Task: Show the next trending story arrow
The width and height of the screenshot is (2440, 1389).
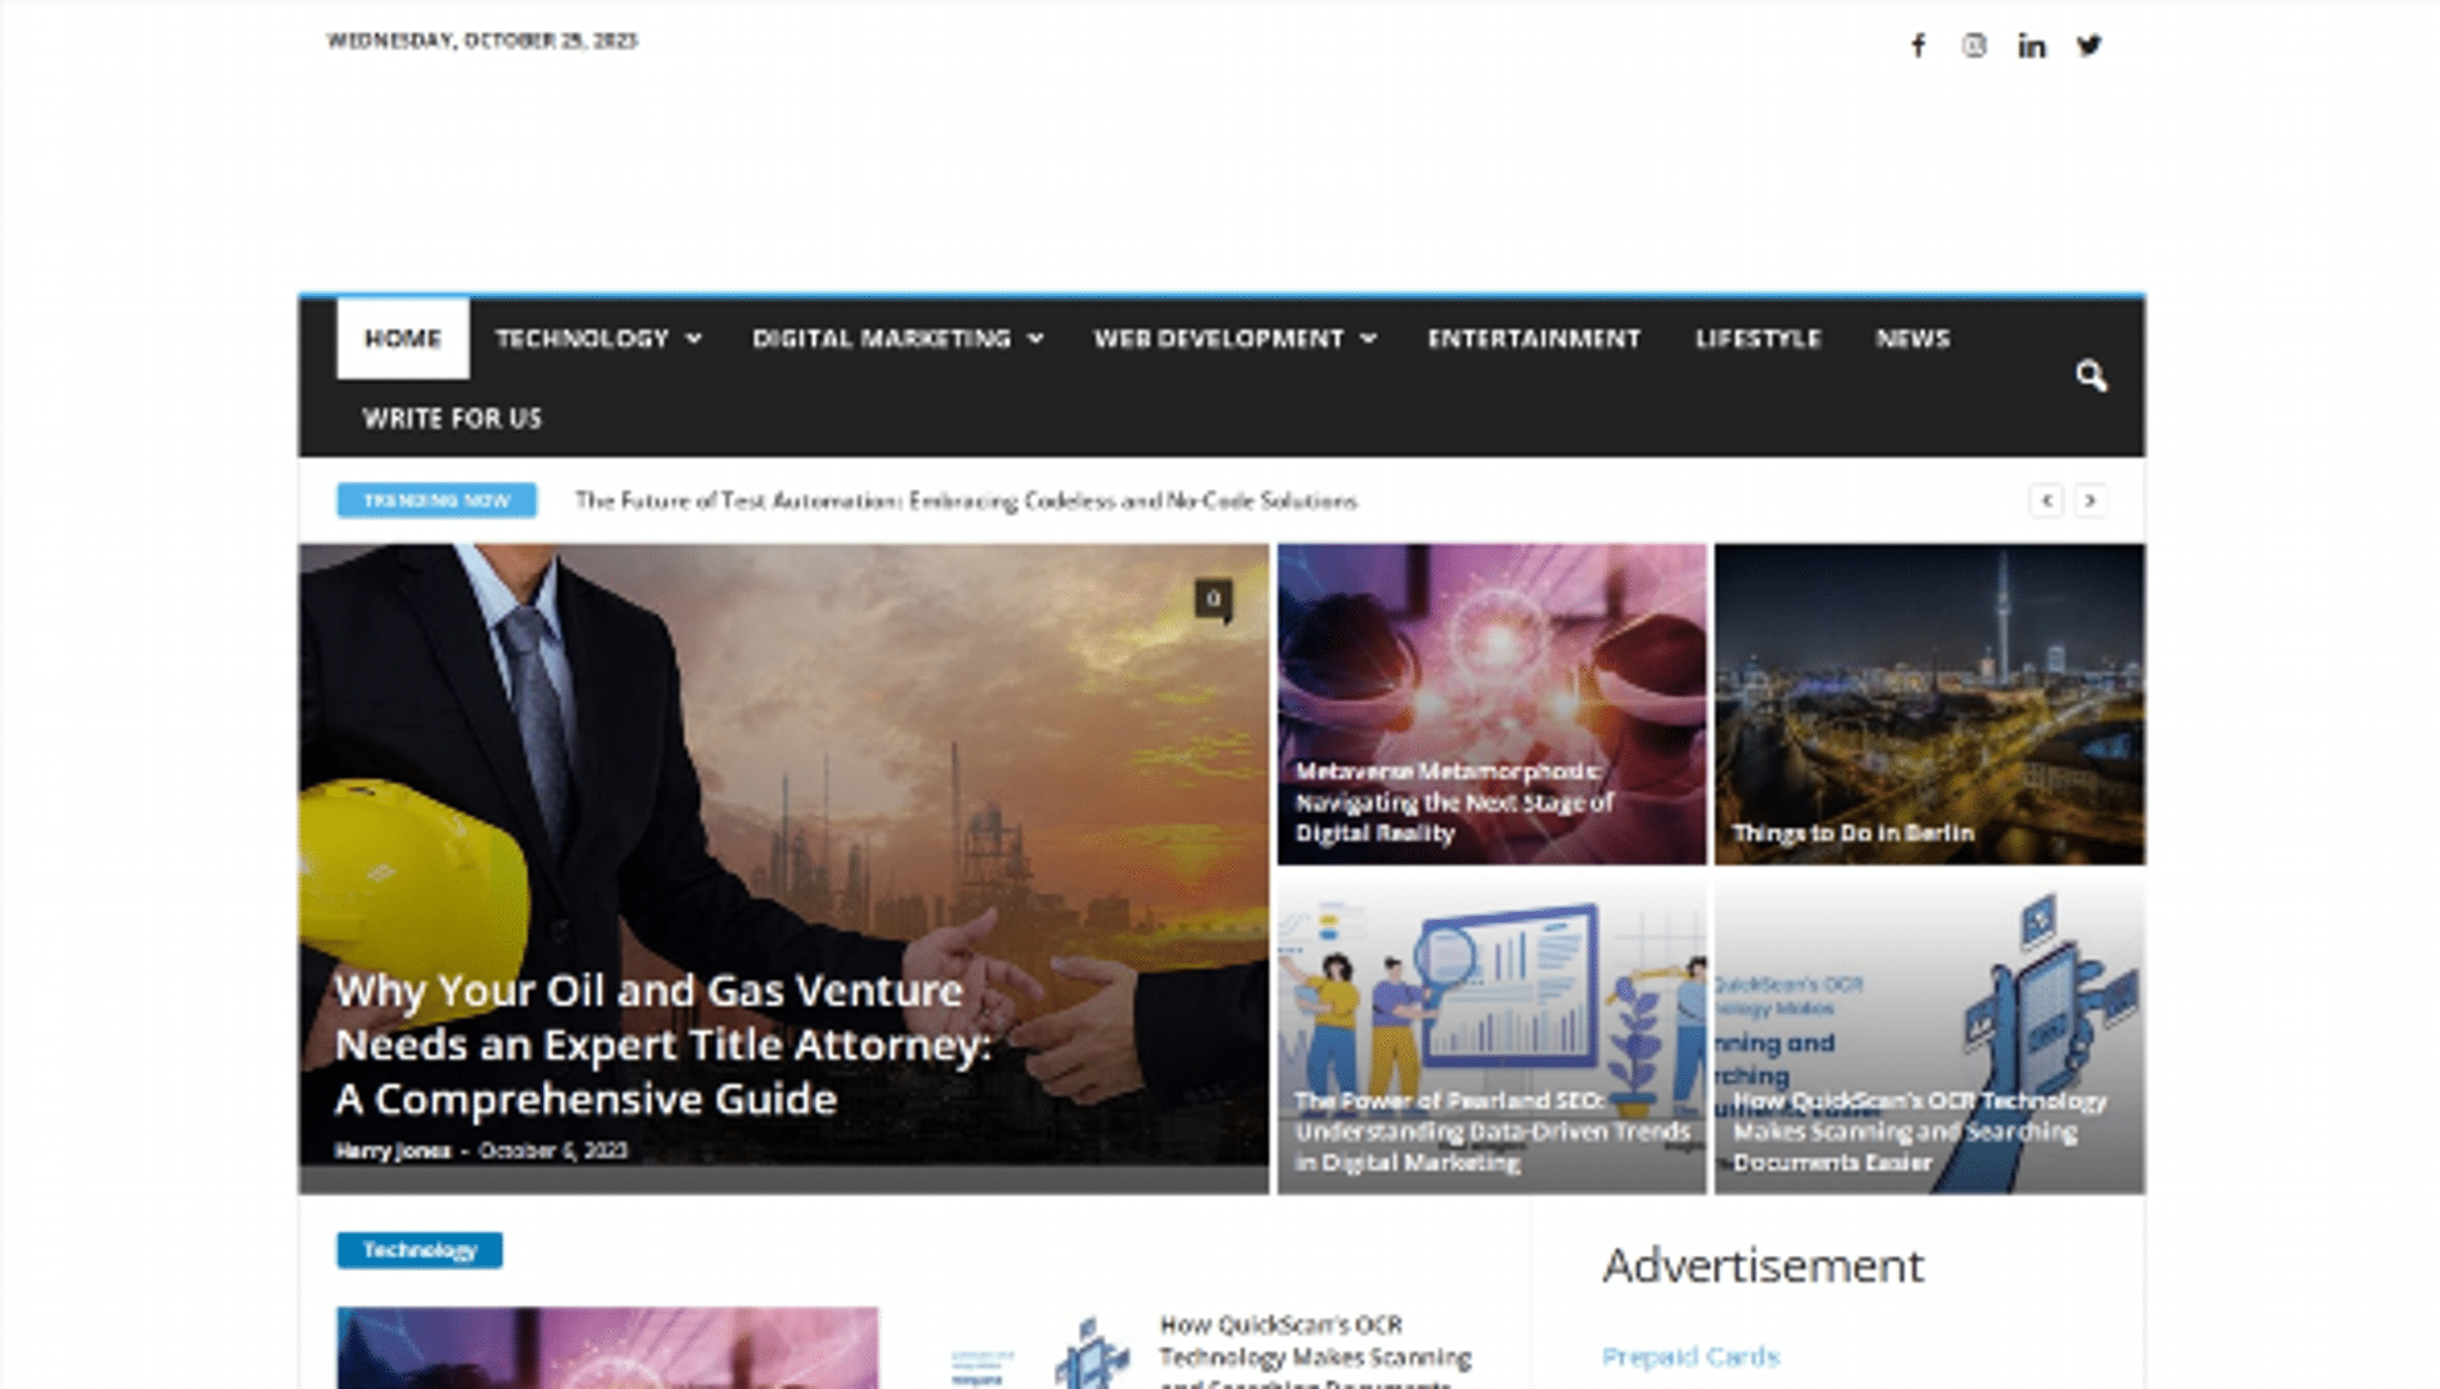Action: pos(2090,501)
